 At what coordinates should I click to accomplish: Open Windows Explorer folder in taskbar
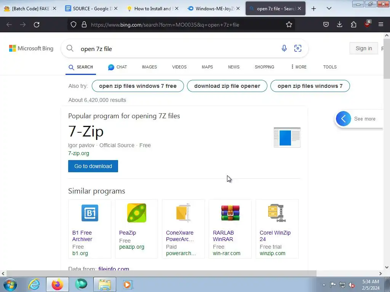pyautogui.click(x=105, y=284)
